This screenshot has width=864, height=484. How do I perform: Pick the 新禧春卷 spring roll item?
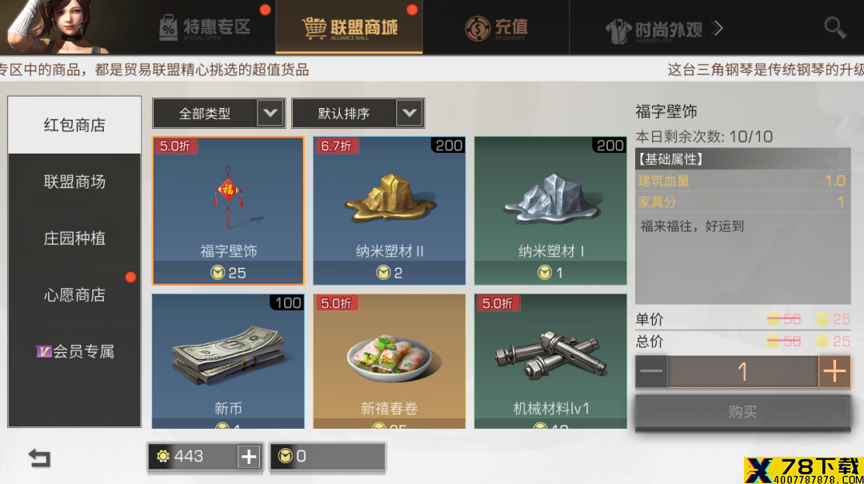389,361
